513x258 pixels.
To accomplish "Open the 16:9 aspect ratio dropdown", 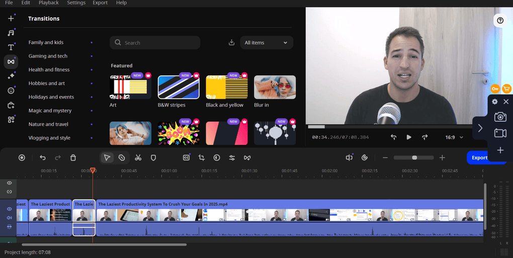I will click(454, 137).
